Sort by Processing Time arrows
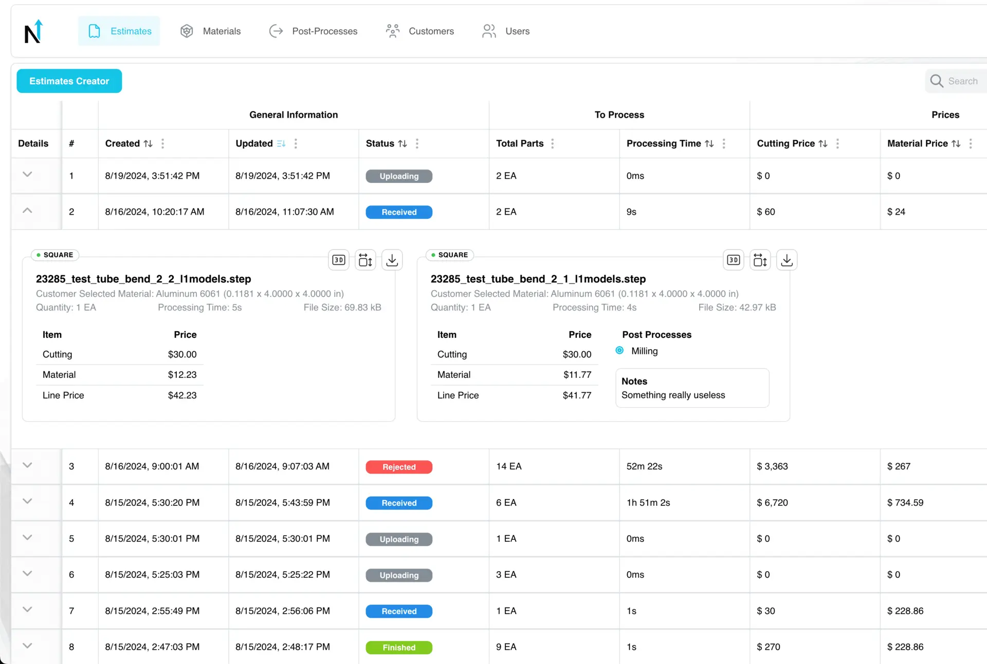The image size is (987, 664). tap(709, 144)
